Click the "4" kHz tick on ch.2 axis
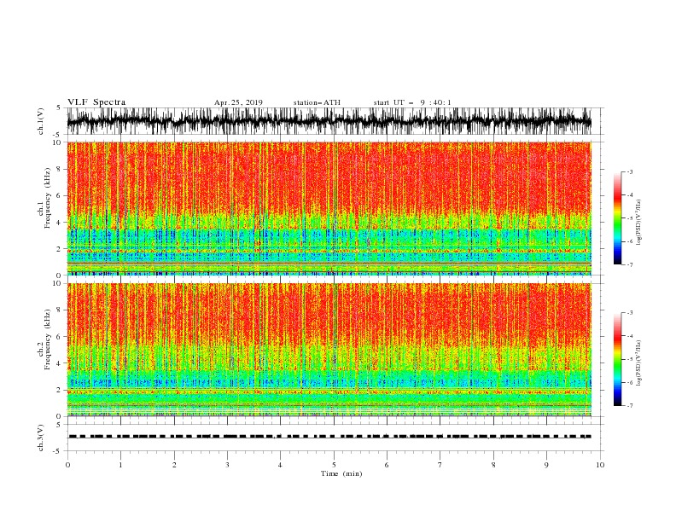Screen dimensions: 676x522 tap(60, 363)
